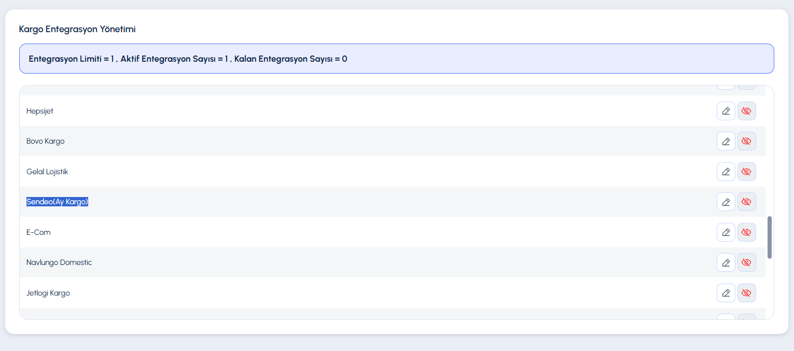Edit the Sendeo(Ay Kargo) integration
Screen dimensions: 794x351
(x=726, y=202)
